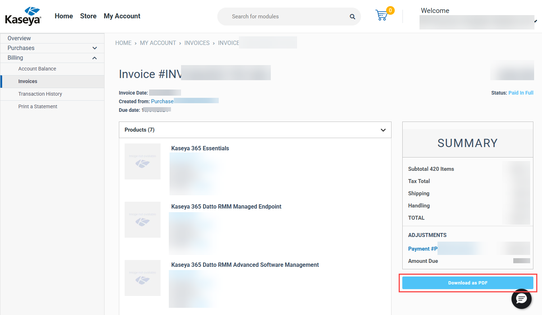Open the live chat bubble
Viewport: 542px width, 315px height.
pos(521,298)
